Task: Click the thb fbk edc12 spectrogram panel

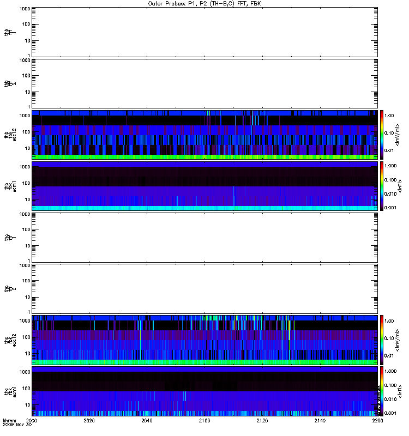Action: (204, 135)
